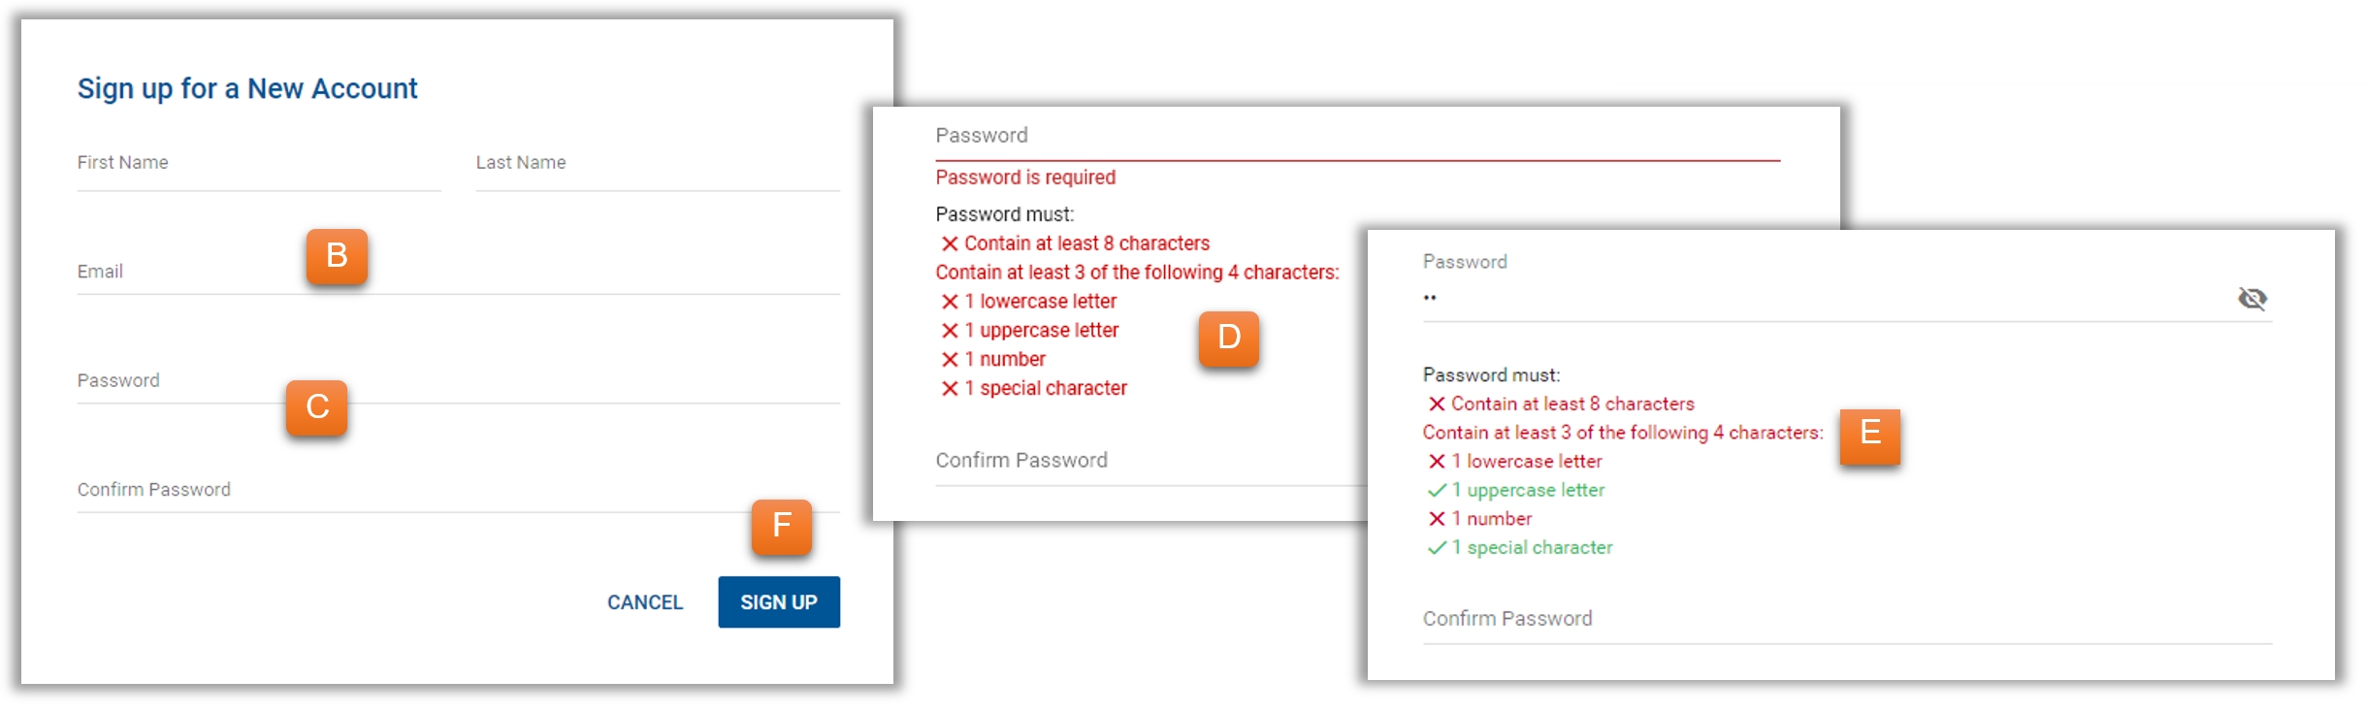Screen dimensions: 2366x713
Task: Click green check beside "1 special character"
Action: coord(1437,548)
